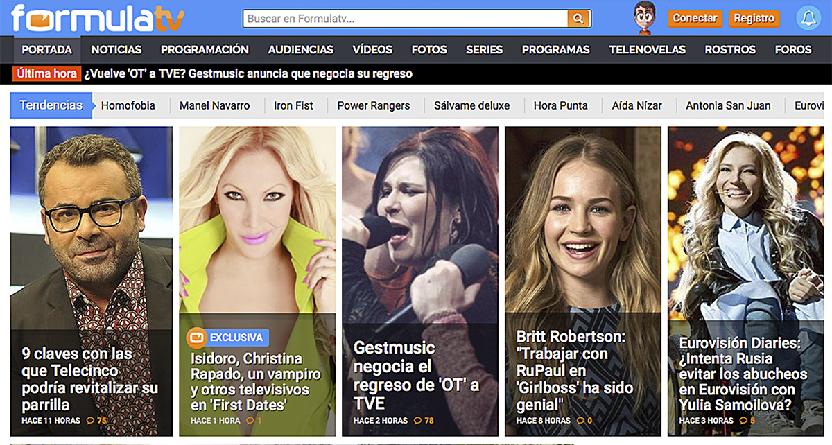This screenshot has height=445, width=832.
Task: Click photo of man with glasses
Action: tap(92, 229)
